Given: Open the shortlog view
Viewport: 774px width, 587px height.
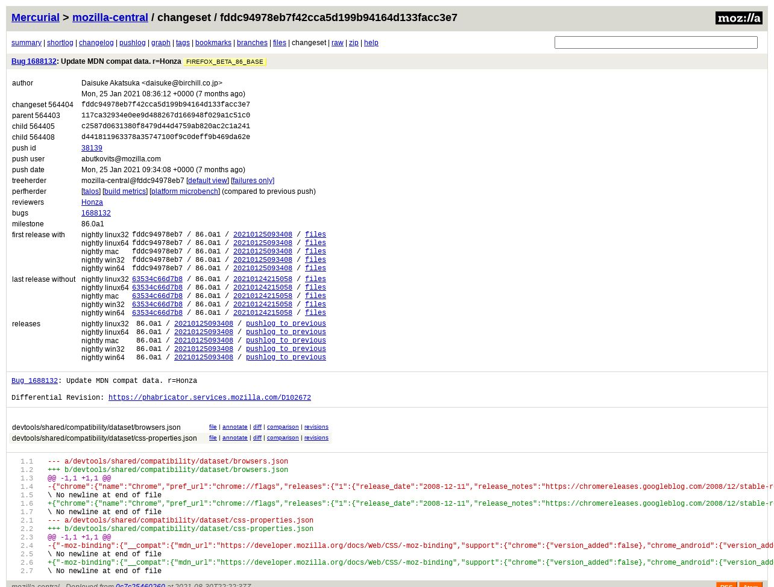Looking at the screenshot, I should pos(60,43).
